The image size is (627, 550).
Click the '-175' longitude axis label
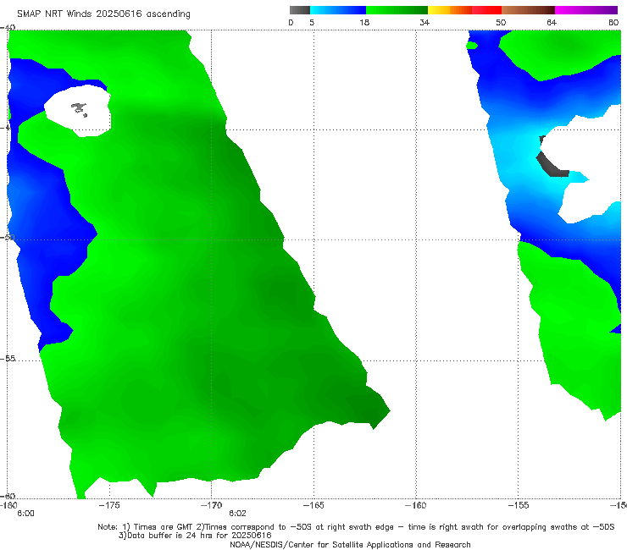[x=109, y=505]
